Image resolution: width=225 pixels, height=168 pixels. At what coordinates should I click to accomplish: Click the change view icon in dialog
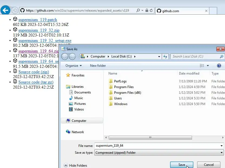point(202,66)
